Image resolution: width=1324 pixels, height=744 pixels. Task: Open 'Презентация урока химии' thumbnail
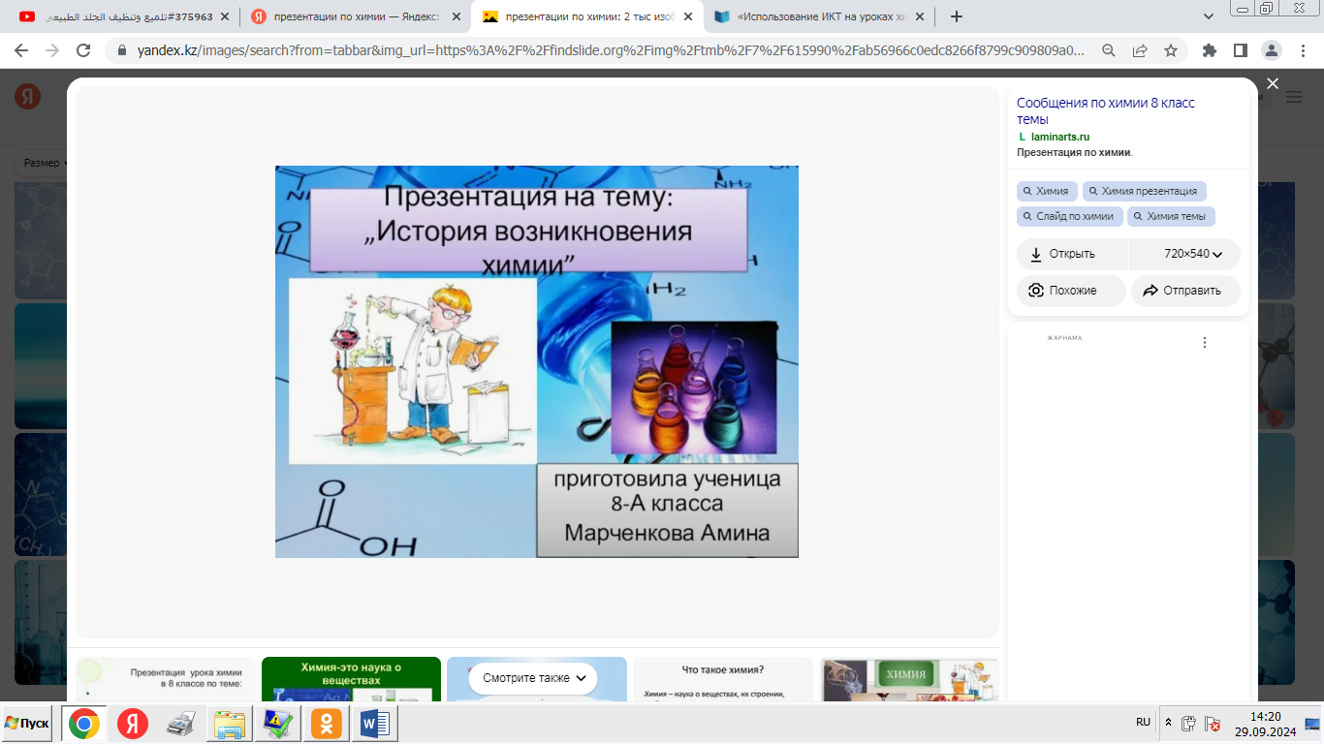tap(166, 679)
